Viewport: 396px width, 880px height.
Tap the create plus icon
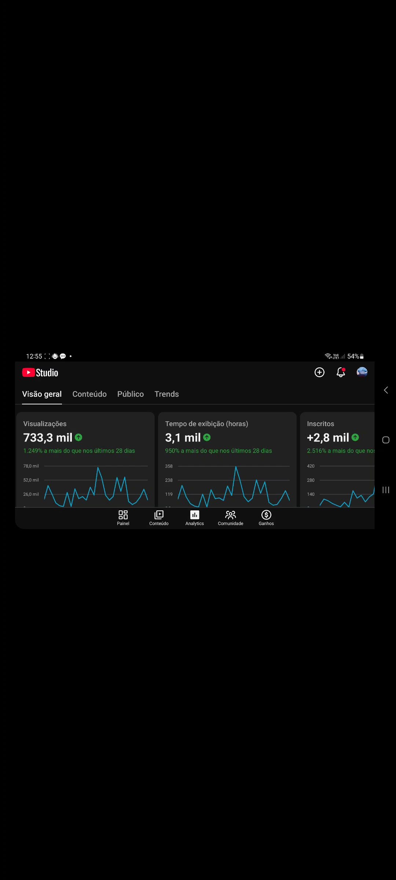(x=319, y=372)
